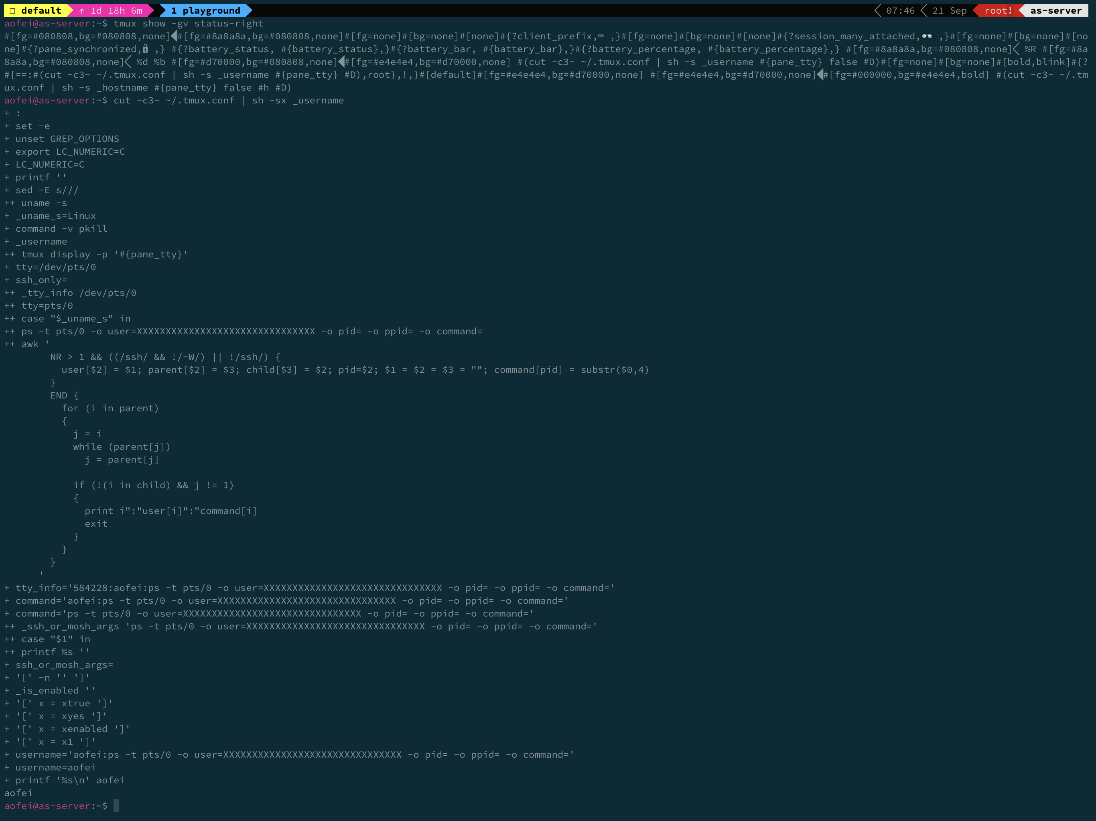Screen dimensions: 1096x821
Task: Click the "+ tty_info='584228:aofei:ps ..." line
Action: point(309,588)
